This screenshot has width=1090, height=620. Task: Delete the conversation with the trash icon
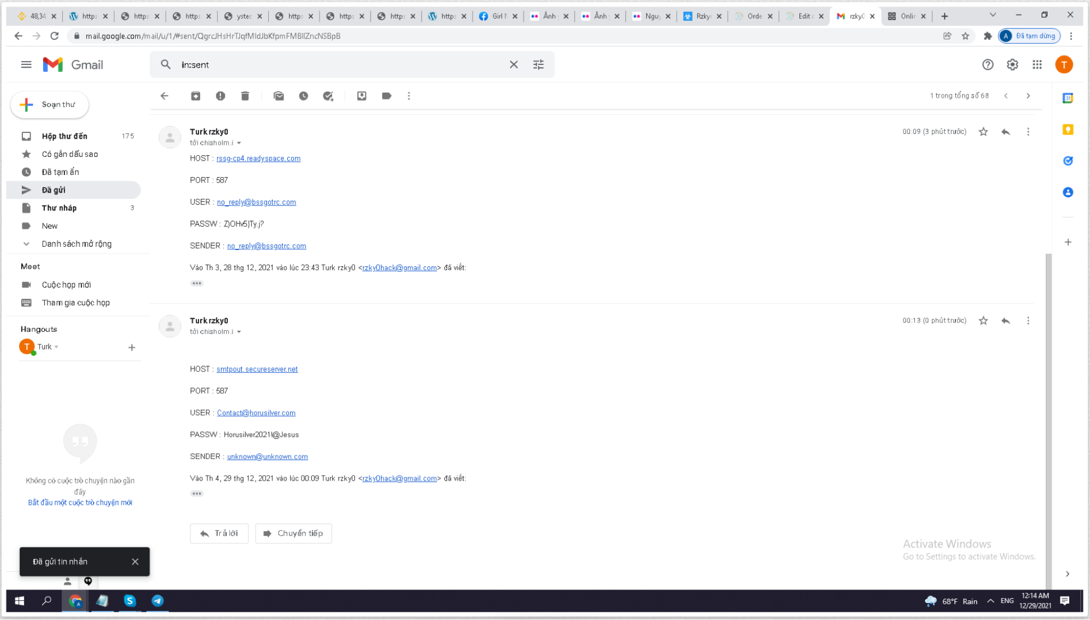[245, 96]
